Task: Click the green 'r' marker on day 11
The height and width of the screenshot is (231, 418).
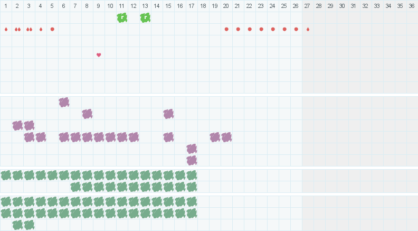Action: point(122,17)
